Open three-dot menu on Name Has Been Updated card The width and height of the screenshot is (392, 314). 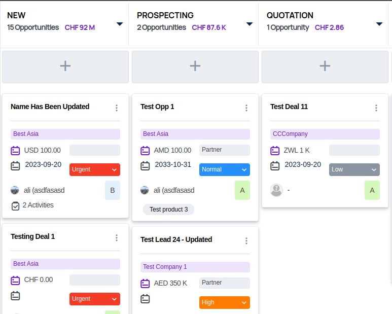point(117,108)
